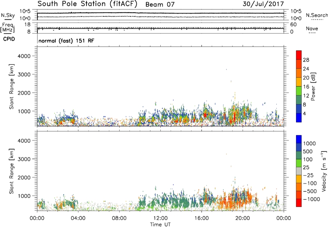Select the 'Freq. [MHz]' axis label

pos(7,27)
